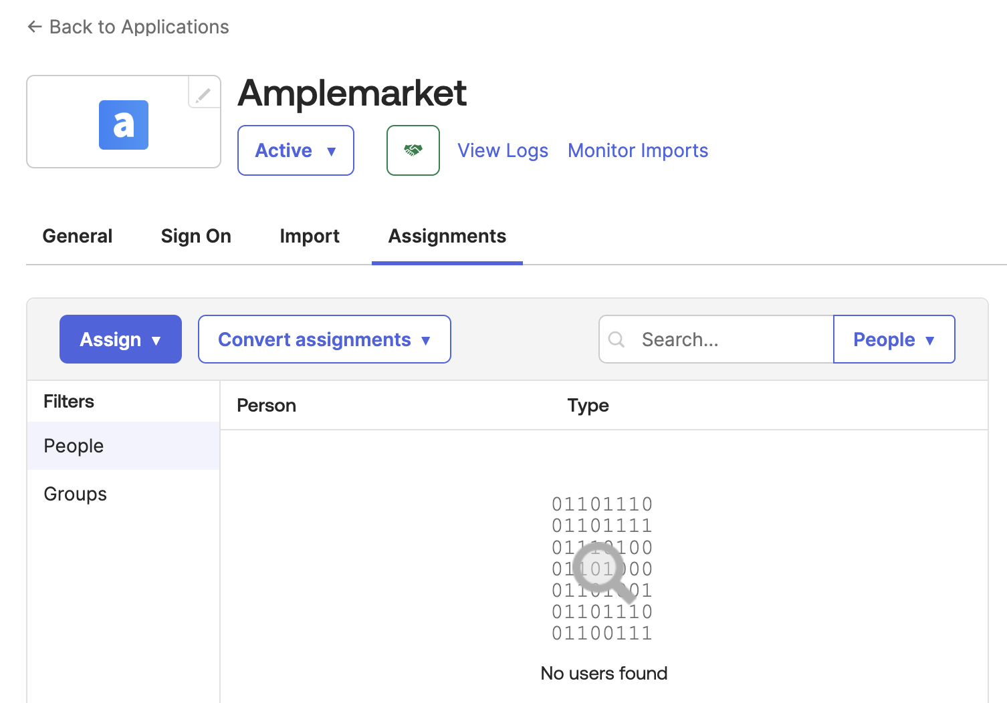
Task: Select the Groups filter
Action: tap(76, 494)
